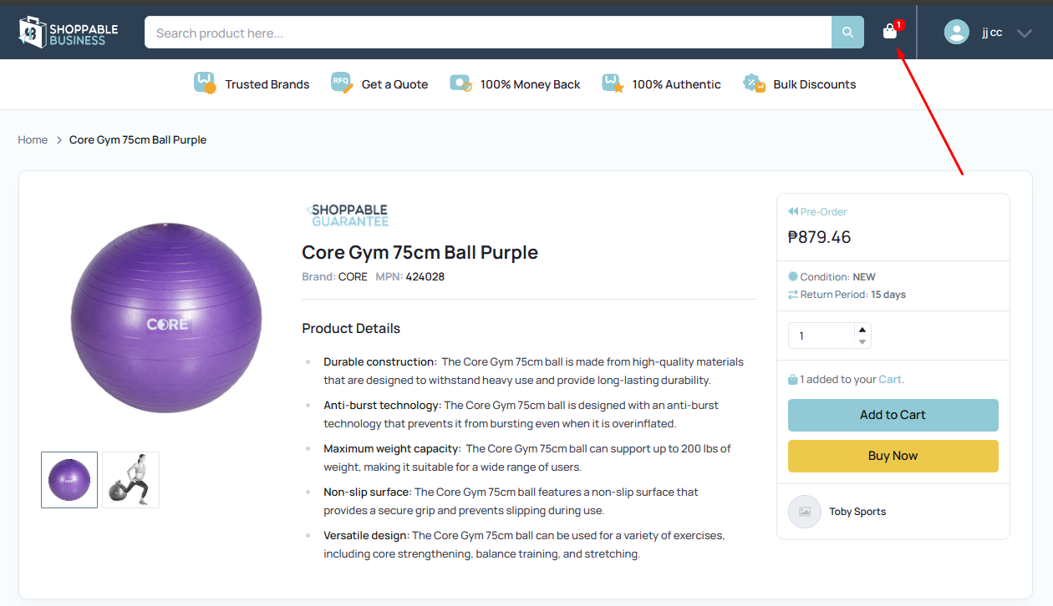Image resolution: width=1053 pixels, height=606 pixels.
Task: Click the Get a Quote RFQ icon
Action: (343, 83)
